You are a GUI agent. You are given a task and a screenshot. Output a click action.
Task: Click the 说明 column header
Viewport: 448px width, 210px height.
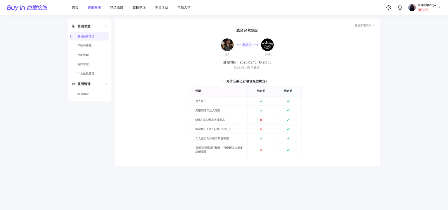click(198, 91)
